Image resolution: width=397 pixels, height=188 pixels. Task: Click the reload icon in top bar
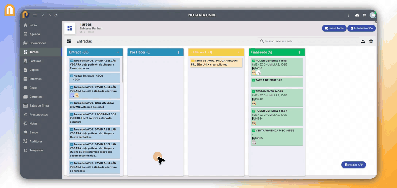(56, 15)
